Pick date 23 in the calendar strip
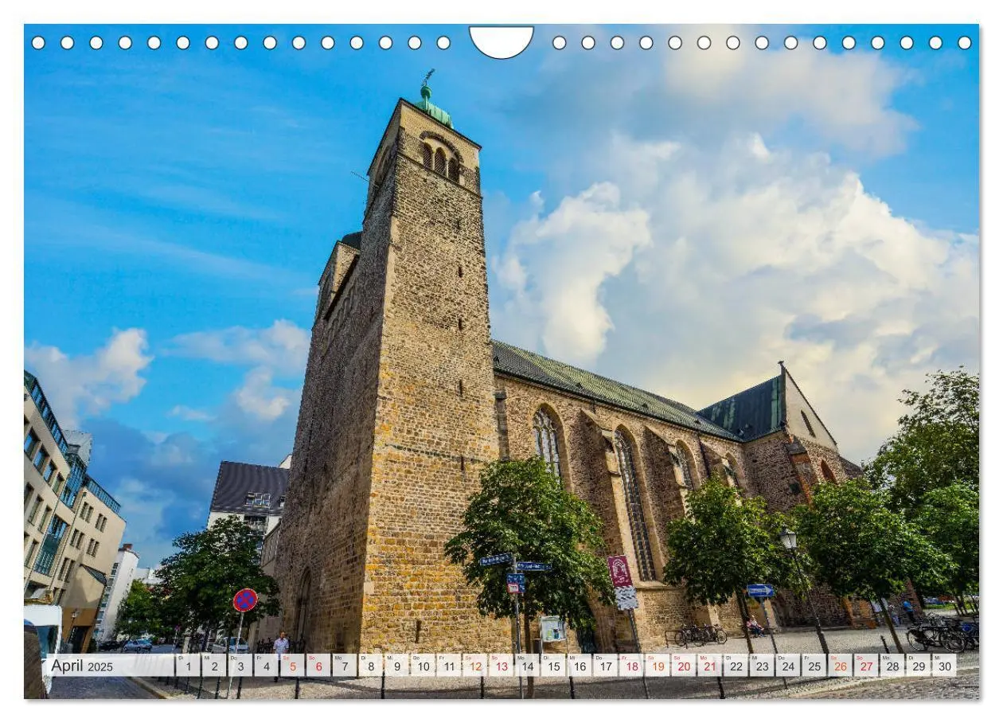 click(x=762, y=666)
